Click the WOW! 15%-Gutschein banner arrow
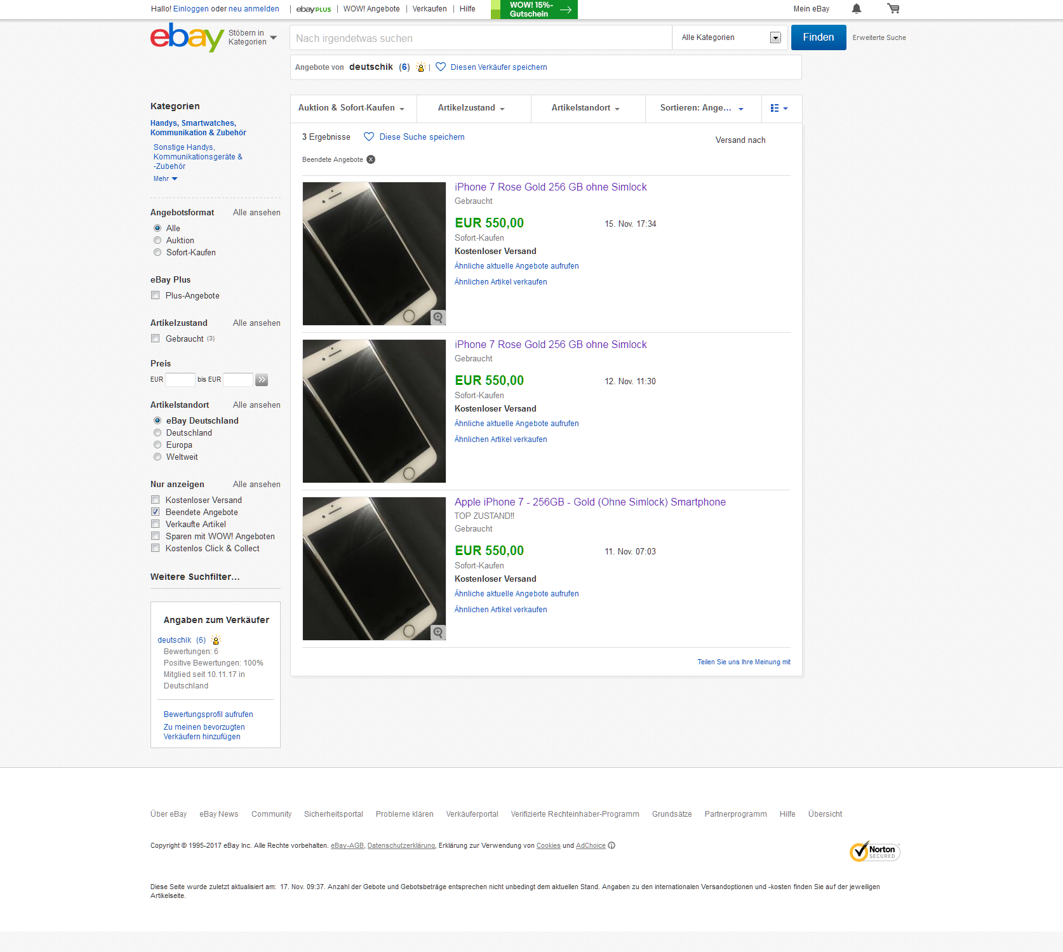Screen dimensions: 1063x952 point(566,10)
